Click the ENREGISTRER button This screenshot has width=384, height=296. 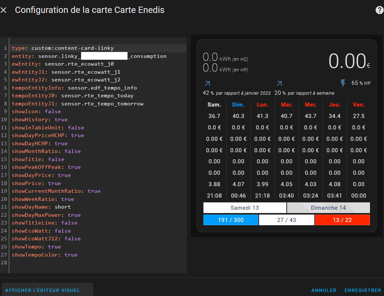363,290
